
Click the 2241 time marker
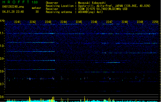point(17,22)
